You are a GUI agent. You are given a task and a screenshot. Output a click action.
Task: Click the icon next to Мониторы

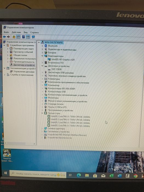(x=46, y=98)
